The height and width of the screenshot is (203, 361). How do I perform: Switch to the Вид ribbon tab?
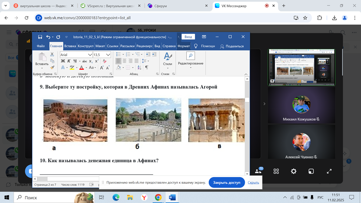click(157, 46)
